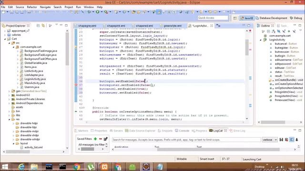Open the Refactor menu

click(32, 7)
